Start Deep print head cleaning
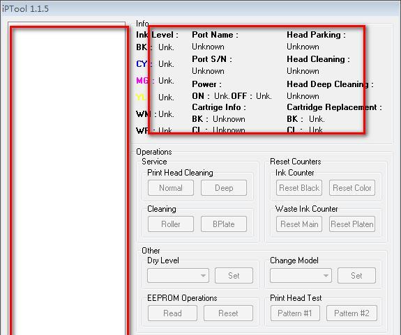The width and height of the screenshot is (401, 335). (224, 188)
